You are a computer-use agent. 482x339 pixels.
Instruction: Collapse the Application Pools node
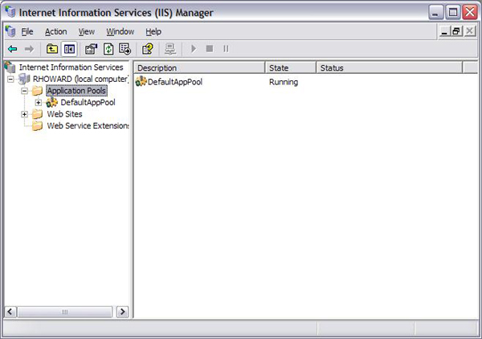(24, 91)
